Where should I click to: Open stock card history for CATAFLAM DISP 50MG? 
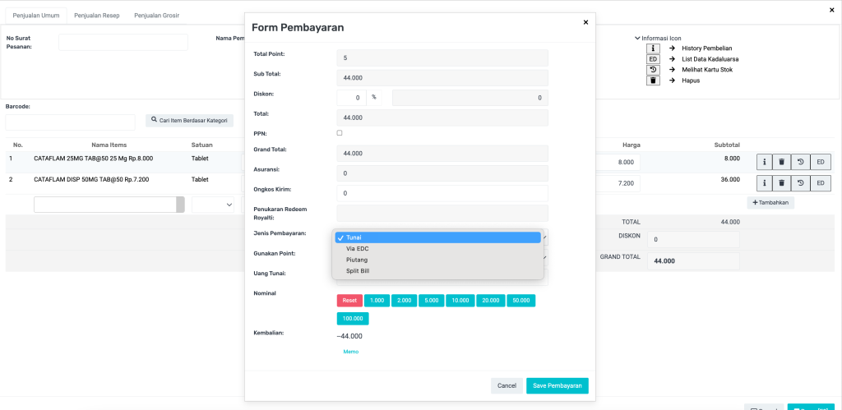800,183
